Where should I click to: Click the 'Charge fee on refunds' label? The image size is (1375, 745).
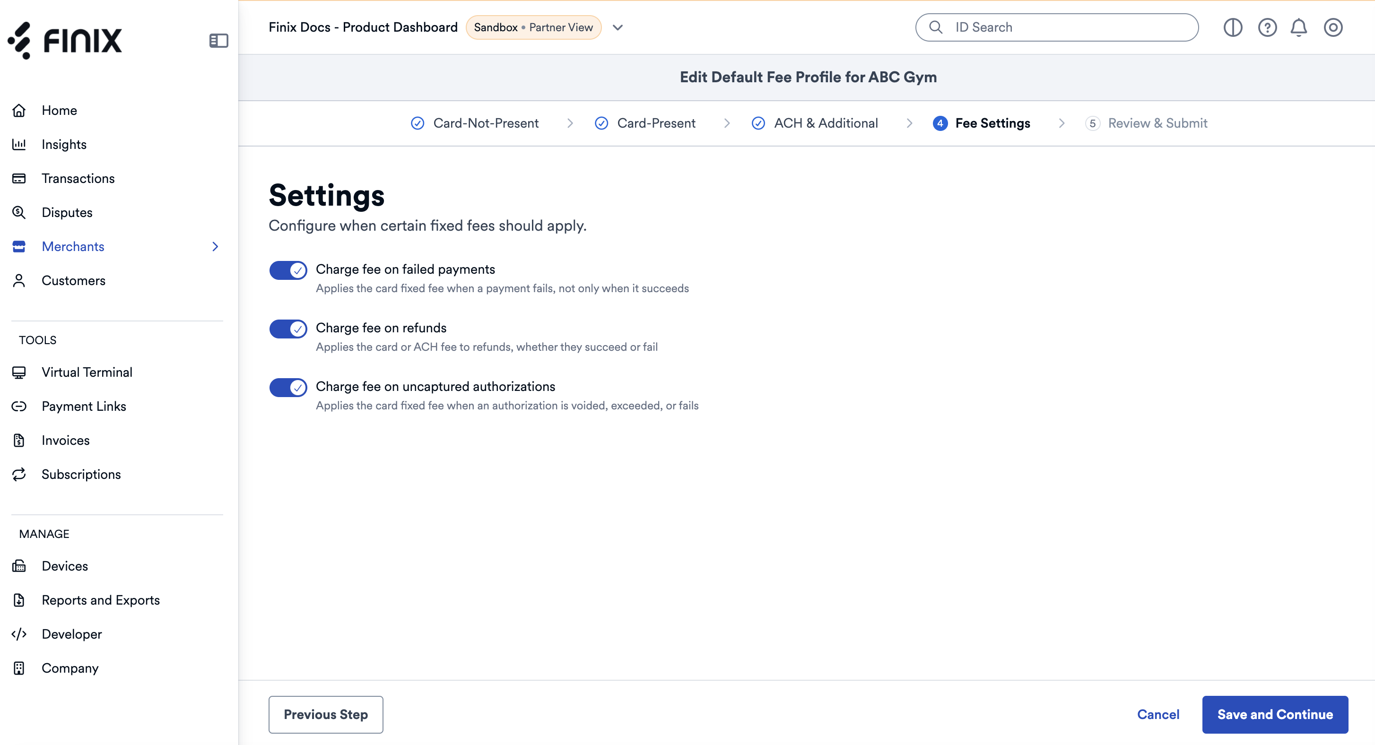(x=381, y=328)
